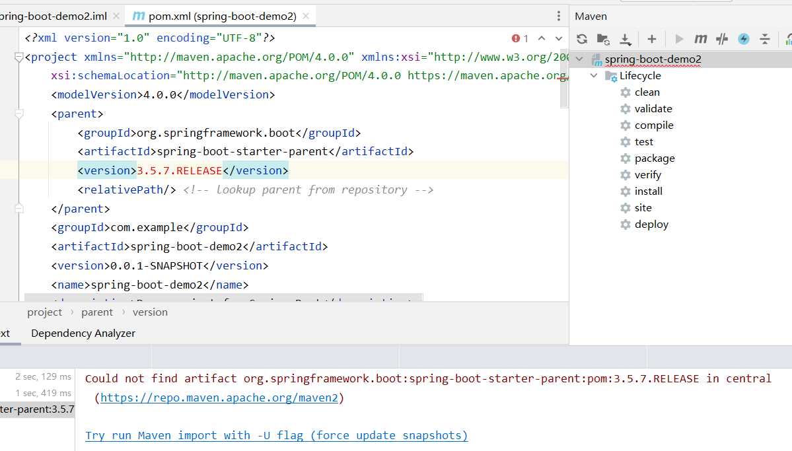Collapse all in Maven tool window

point(765,39)
